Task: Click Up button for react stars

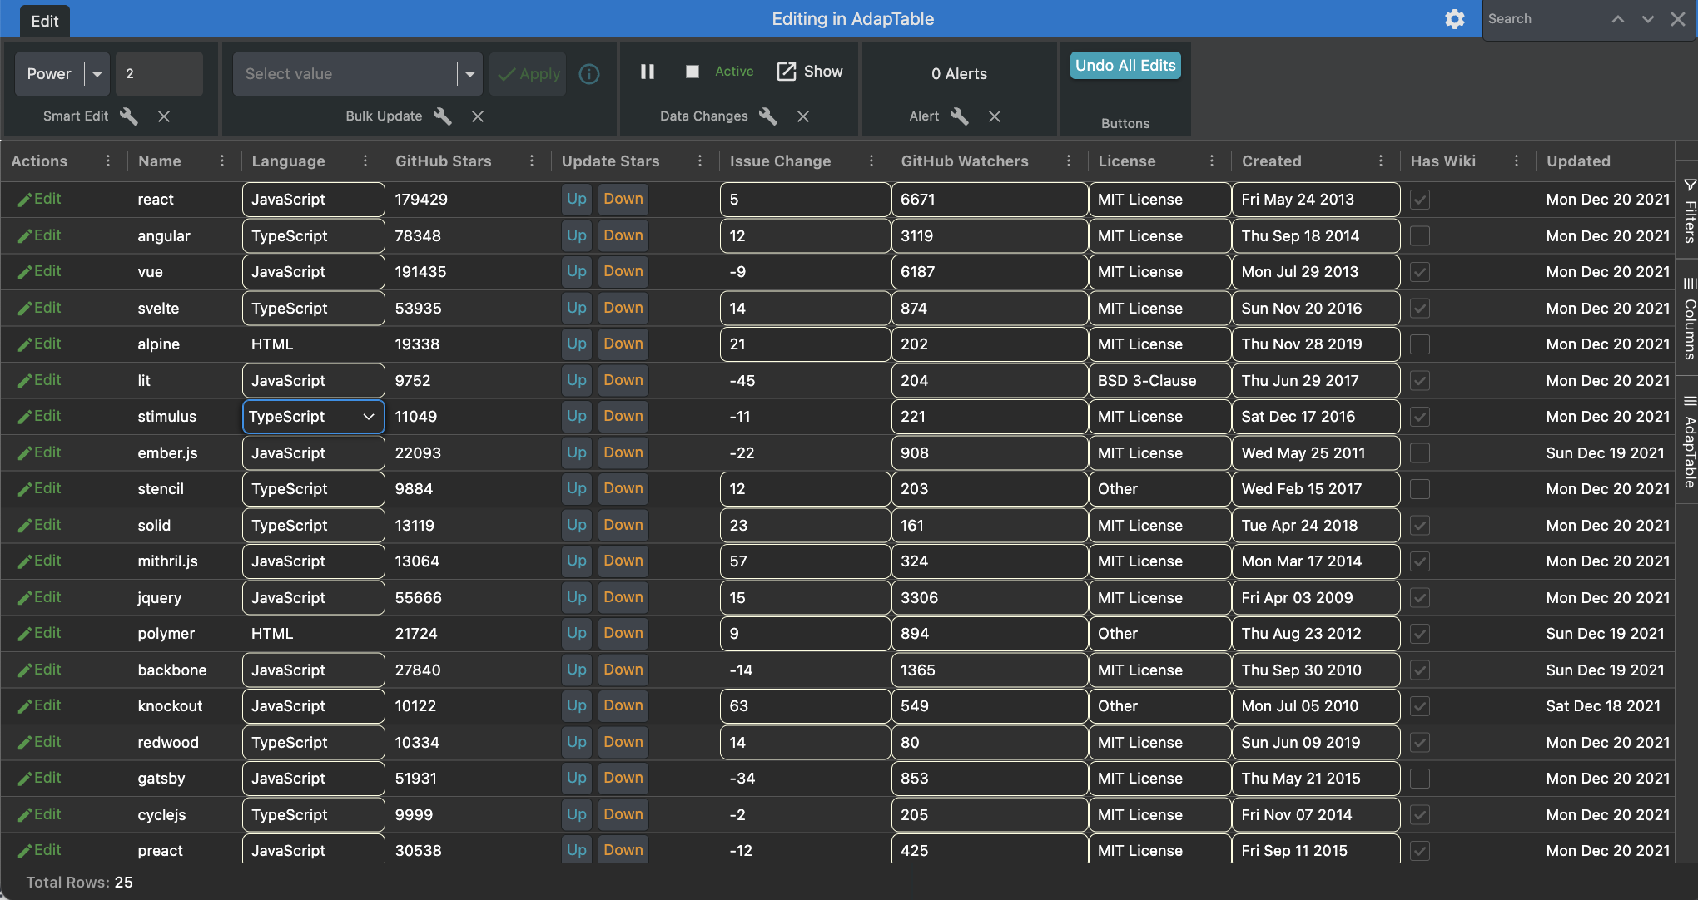Action: 576,199
